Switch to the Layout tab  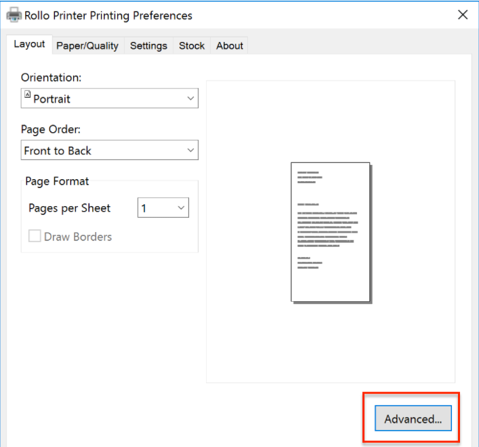(30, 45)
